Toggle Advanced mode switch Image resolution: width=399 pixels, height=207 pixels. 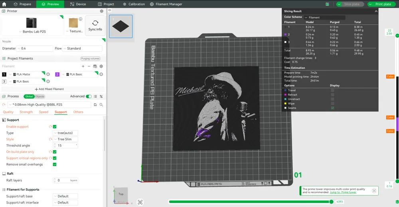(89, 96)
